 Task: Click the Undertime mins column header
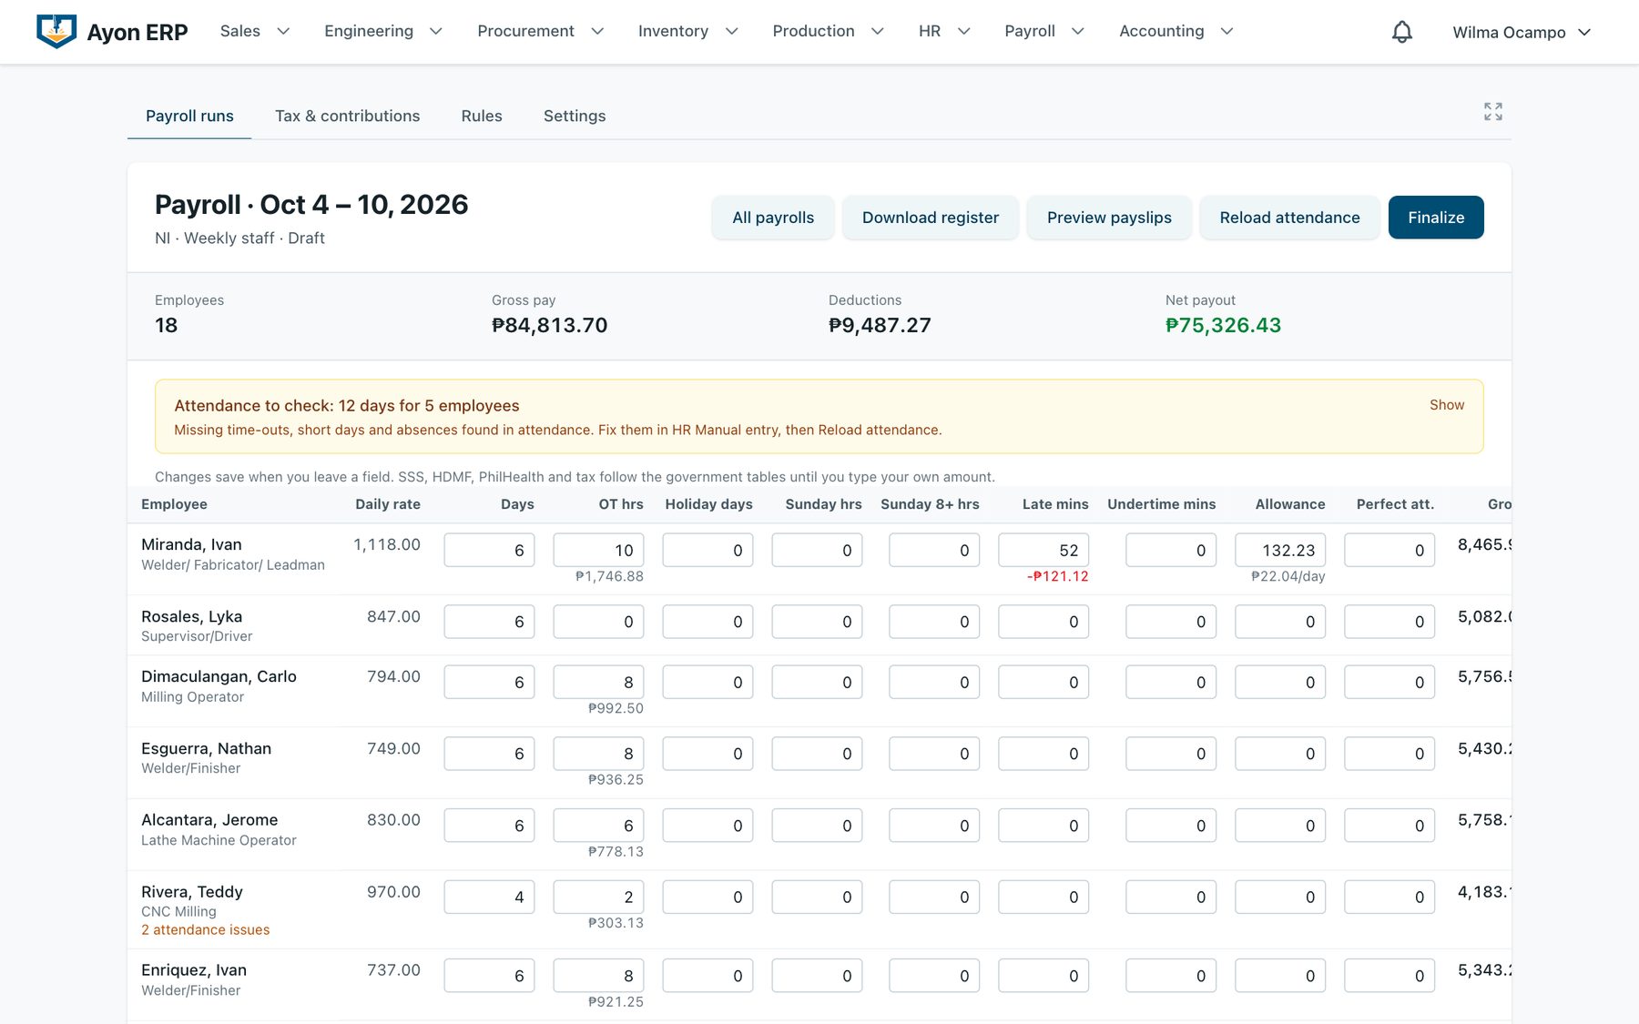tap(1162, 504)
